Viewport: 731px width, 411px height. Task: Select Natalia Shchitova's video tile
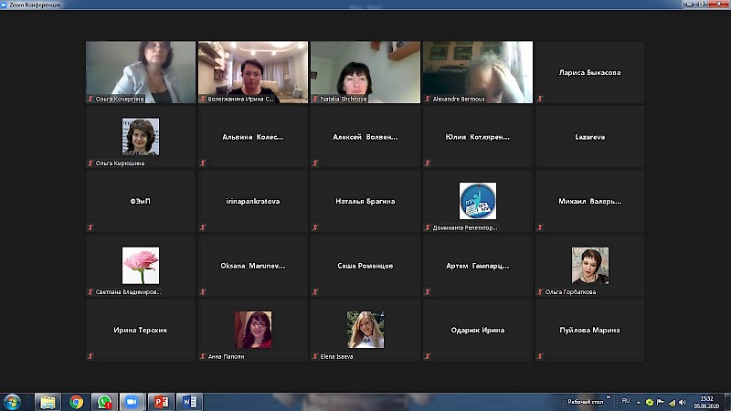pos(365,71)
